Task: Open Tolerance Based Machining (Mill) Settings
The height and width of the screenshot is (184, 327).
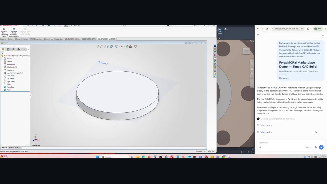Action: click(x=14, y=32)
